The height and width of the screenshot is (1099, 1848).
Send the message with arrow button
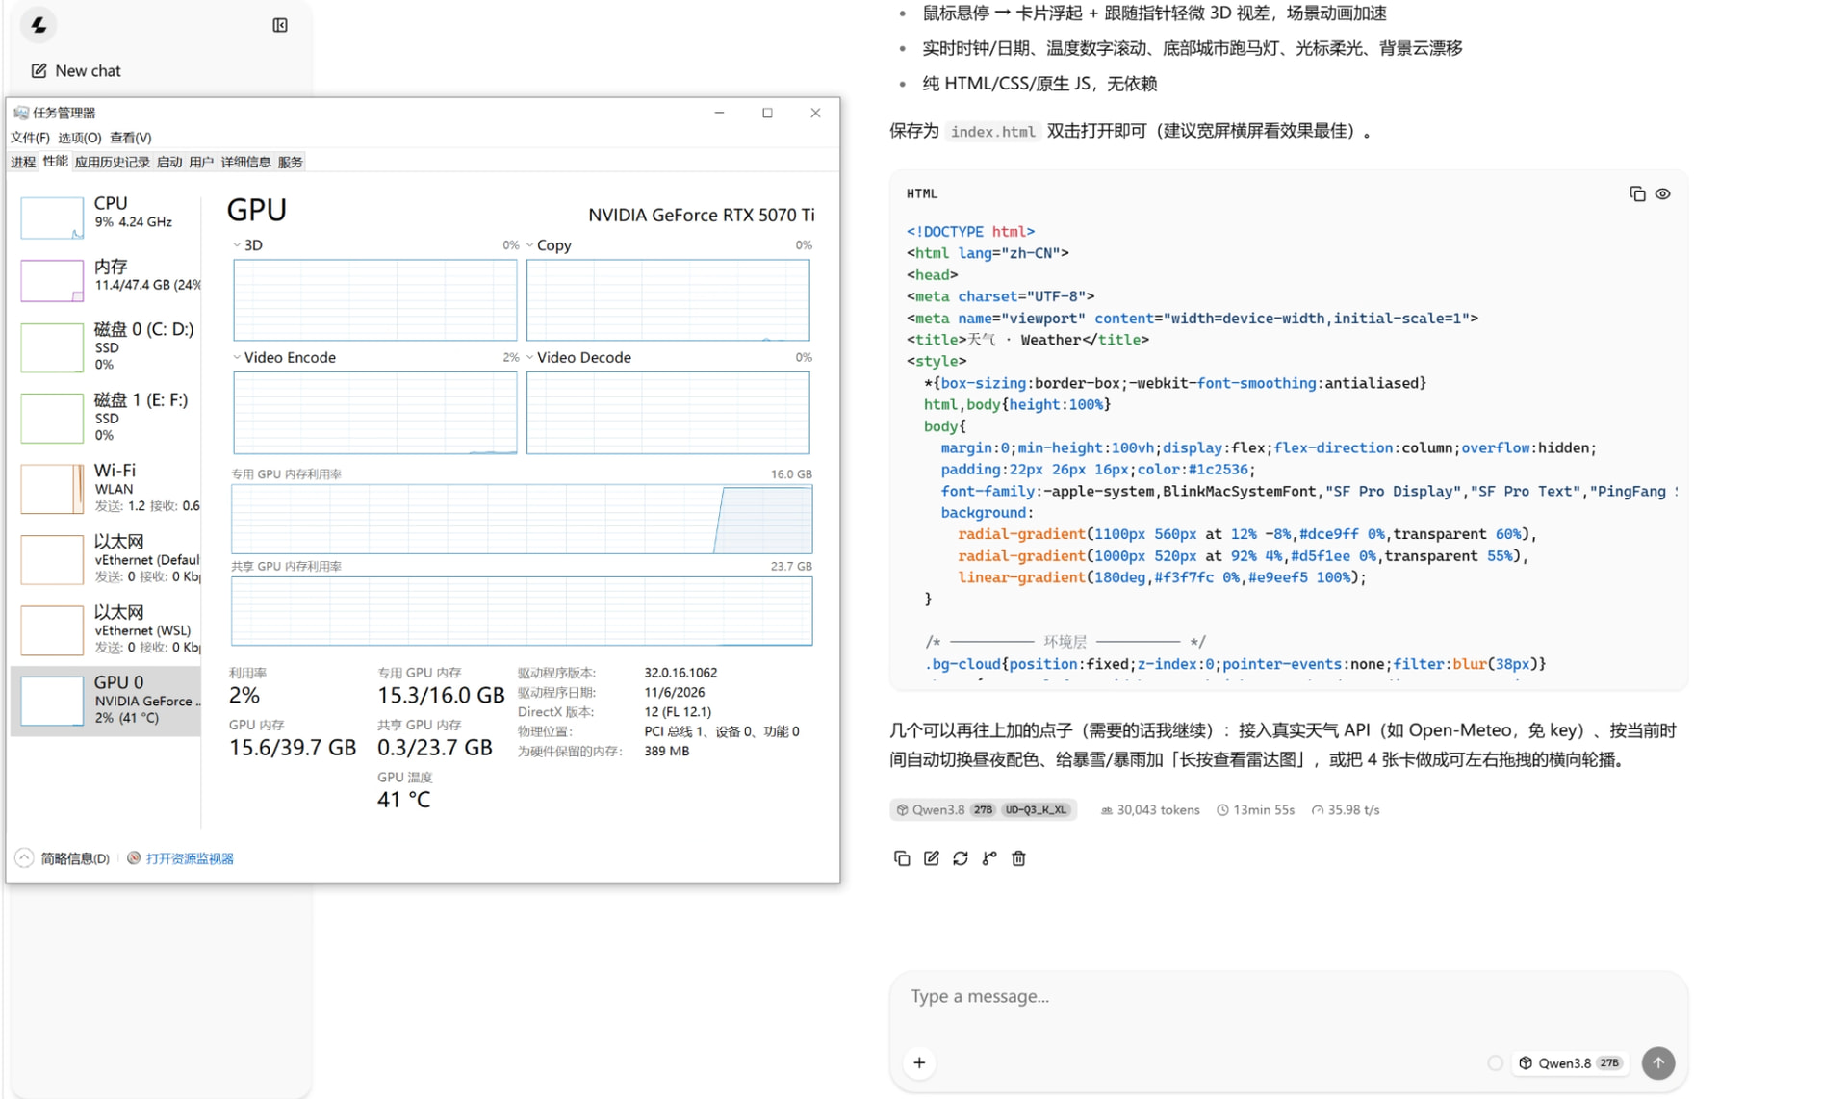(1657, 1062)
